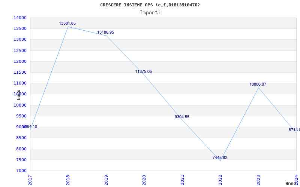
Task: Click data label 7448.62
Action: click(220, 157)
